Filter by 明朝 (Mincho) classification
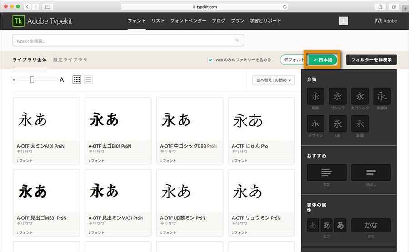The height and width of the screenshot is (252, 409). [315, 96]
